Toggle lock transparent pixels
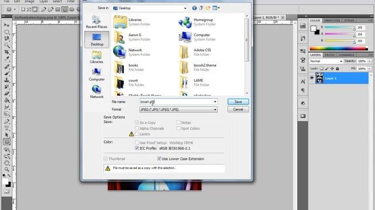The height and width of the screenshot is (210, 375). (x=322, y=69)
